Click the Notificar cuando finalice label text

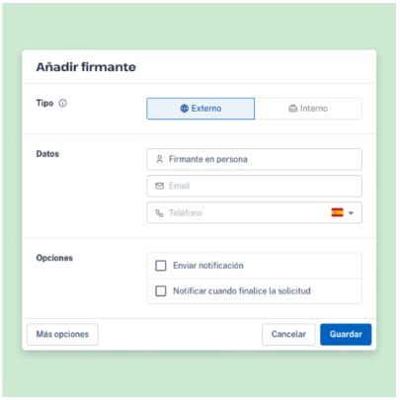click(x=242, y=291)
